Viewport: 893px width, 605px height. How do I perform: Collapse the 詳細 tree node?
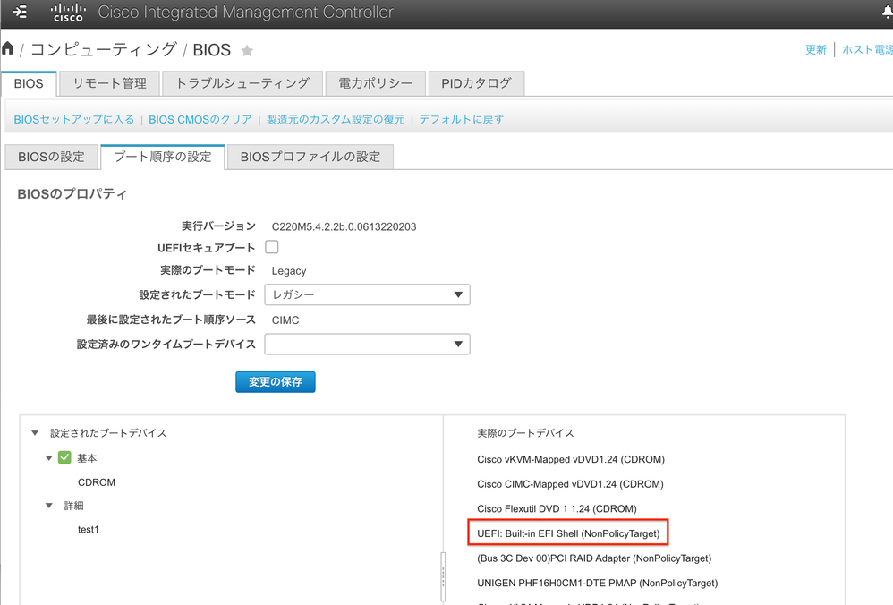49,506
